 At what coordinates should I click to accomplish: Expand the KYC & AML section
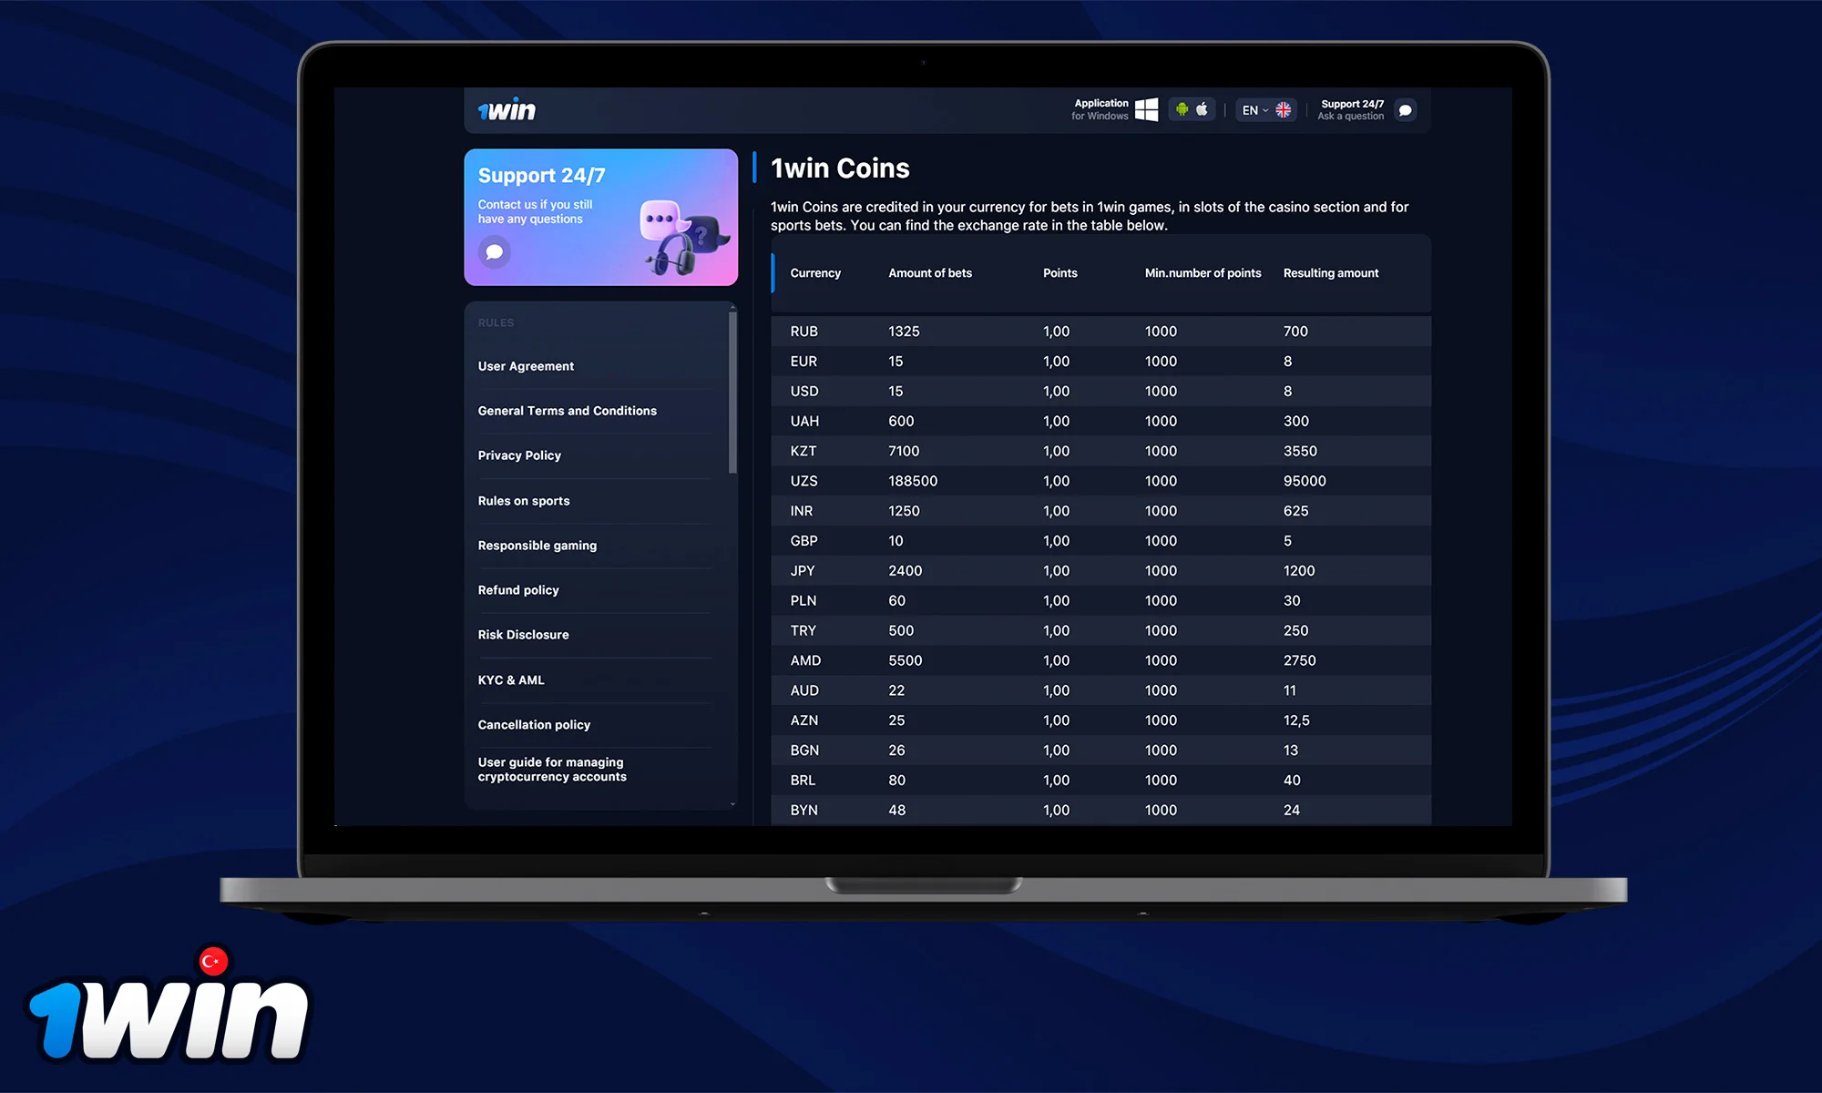point(510,679)
